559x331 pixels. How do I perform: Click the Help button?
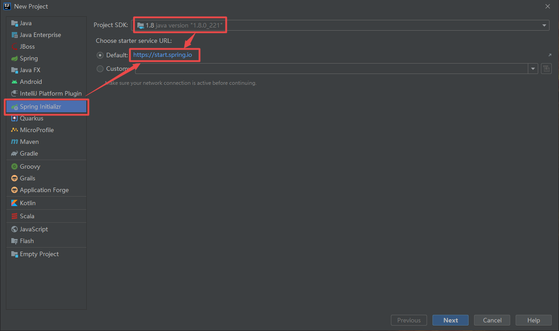pyautogui.click(x=534, y=320)
